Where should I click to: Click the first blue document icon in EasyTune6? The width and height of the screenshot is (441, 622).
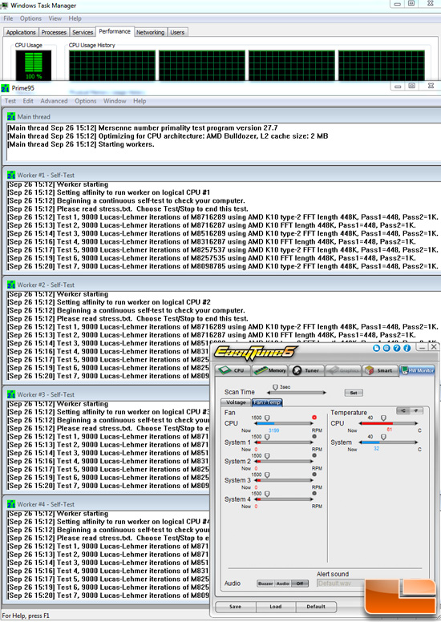click(x=376, y=349)
